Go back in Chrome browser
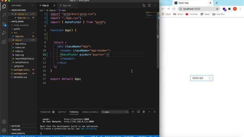The height and width of the screenshot is (137, 244). (163, 9)
